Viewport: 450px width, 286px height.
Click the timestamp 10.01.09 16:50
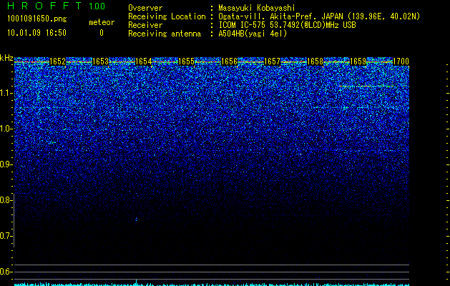[x=36, y=33]
